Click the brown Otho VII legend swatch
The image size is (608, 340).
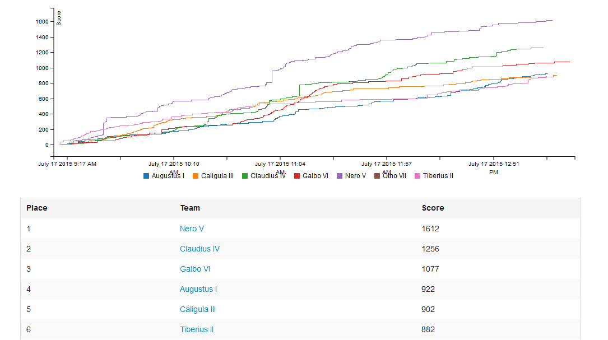tap(377, 176)
